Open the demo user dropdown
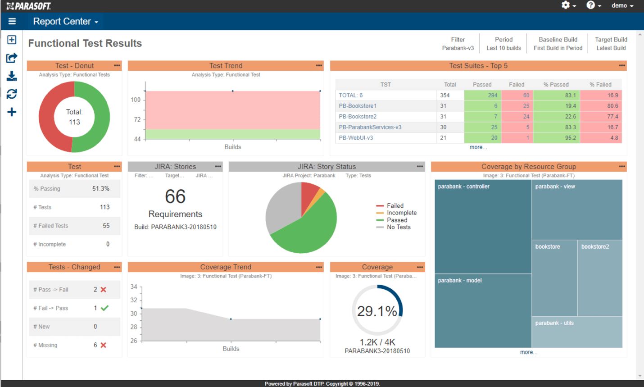This screenshot has width=644, height=387. [x=622, y=5]
